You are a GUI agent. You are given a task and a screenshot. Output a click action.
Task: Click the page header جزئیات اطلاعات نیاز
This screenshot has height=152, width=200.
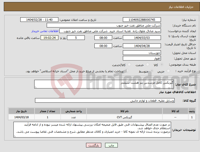181,7
